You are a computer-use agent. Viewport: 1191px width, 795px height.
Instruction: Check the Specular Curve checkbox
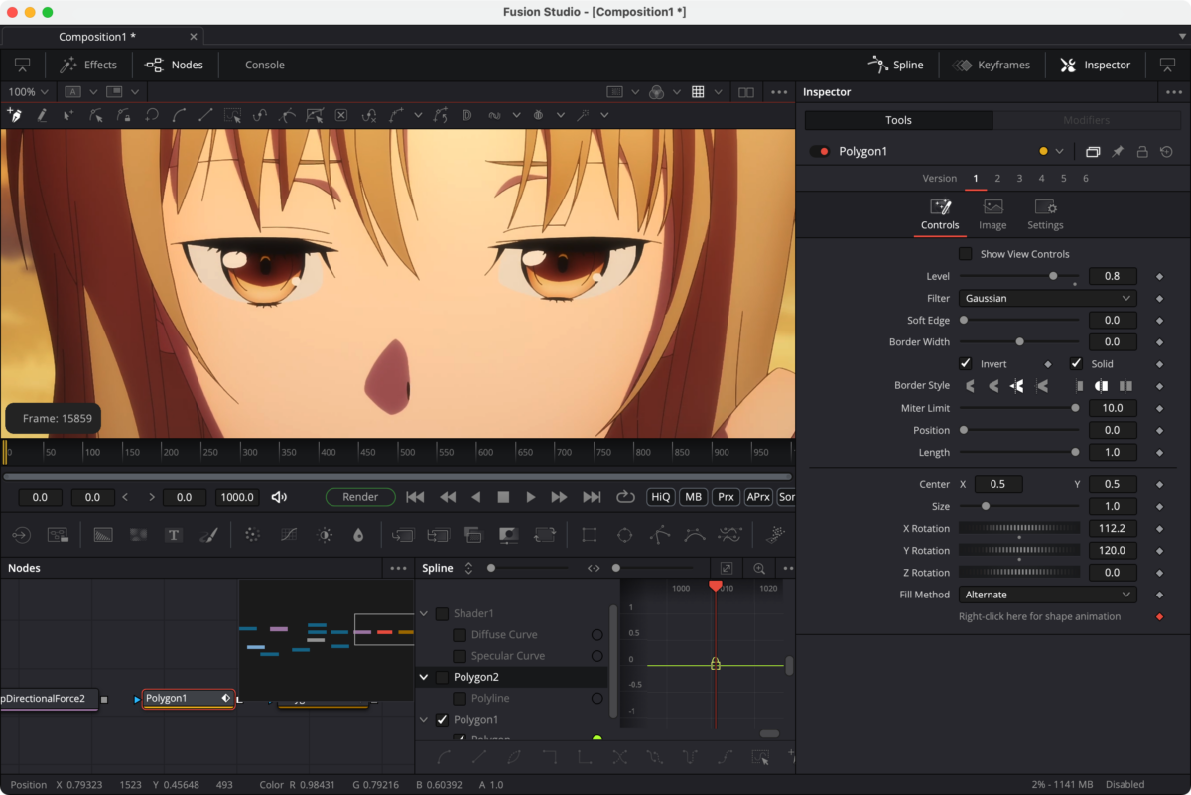[x=460, y=656]
